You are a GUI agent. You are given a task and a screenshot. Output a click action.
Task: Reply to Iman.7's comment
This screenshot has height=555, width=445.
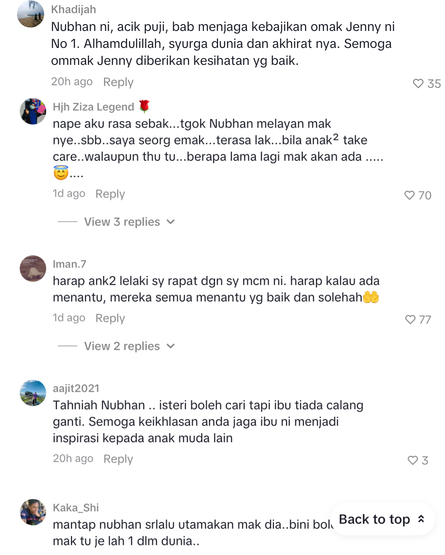[110, 318]
